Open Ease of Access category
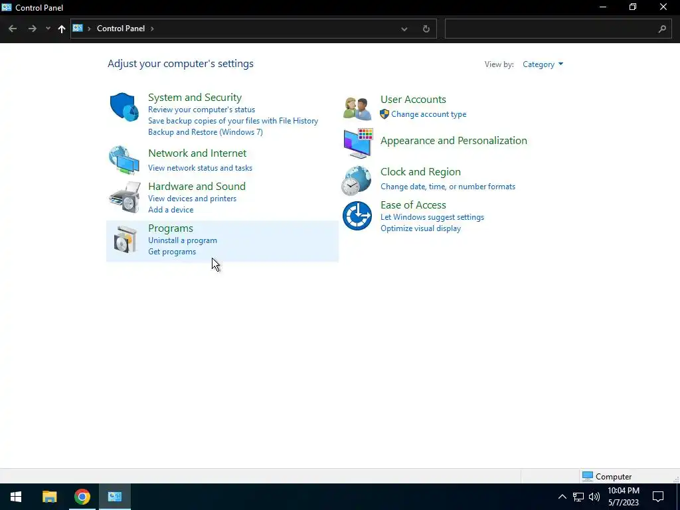The image size is (680, 510). point(413,205)
